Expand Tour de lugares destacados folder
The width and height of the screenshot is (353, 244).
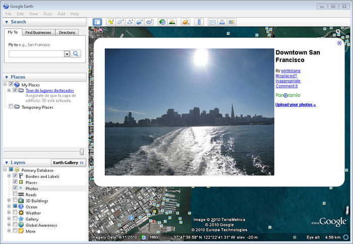[9, 90]
